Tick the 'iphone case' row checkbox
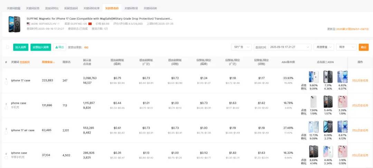 point(6,158)
